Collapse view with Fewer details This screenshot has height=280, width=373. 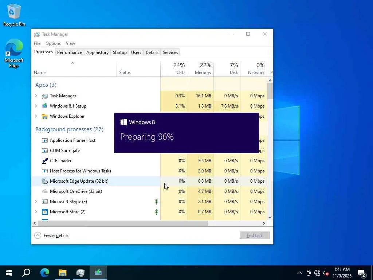(51, 236)
